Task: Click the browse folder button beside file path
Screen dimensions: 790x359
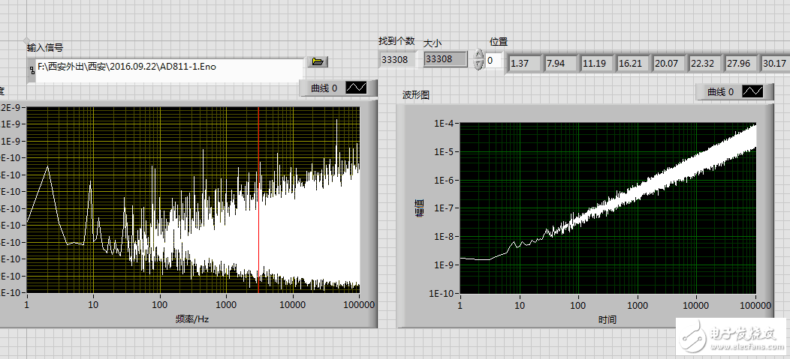Action: coord(317,61)
